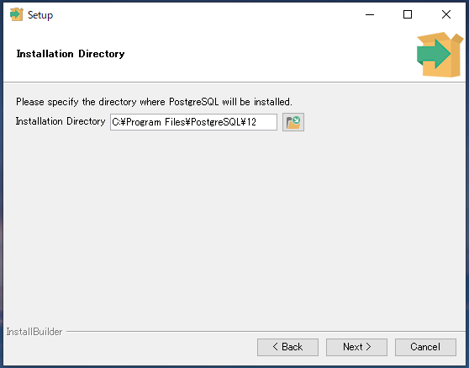Open the folder browse dialog icon

(293, 122)
